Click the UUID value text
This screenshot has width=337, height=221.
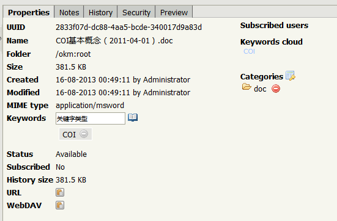pyautogui.click(x=128, y=27)
